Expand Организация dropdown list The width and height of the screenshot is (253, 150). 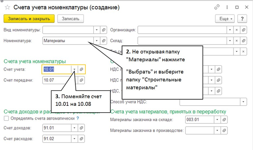[230, 30]
